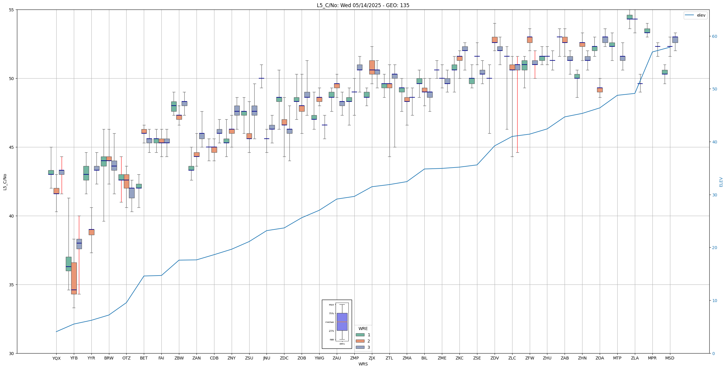Click the chart title with GEO: 135
The image size is (726, 369).
click(363, 5)
